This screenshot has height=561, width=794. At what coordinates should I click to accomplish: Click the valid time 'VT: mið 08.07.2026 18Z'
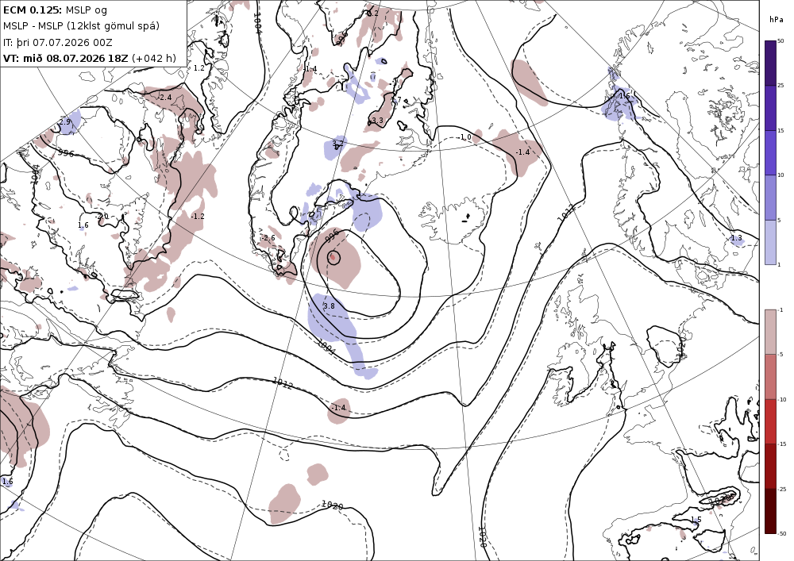point(65,58)
